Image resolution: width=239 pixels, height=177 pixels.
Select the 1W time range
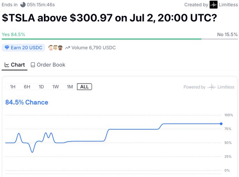click(x=56, y=87)
